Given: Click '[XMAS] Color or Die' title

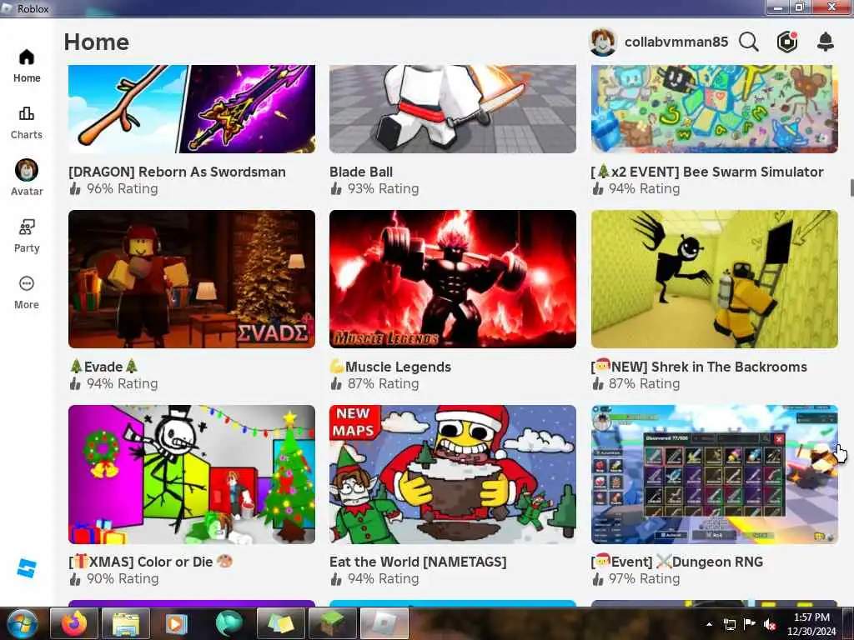Looking at the screenshot, I should pos(150,562).
